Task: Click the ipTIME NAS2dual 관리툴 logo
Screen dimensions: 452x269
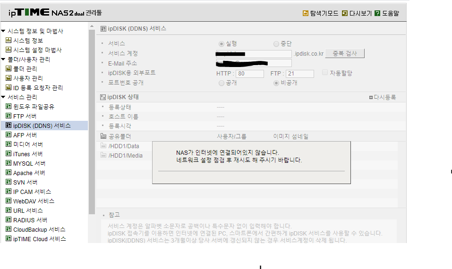Action: 55,12
